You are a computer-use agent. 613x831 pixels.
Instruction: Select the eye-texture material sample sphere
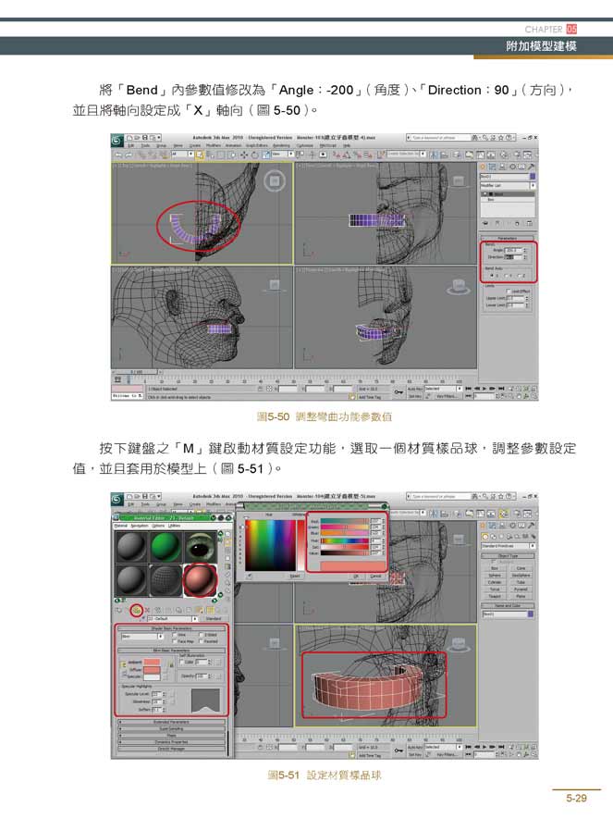(200, 547)
